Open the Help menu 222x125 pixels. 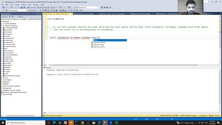tap(42, 5)
